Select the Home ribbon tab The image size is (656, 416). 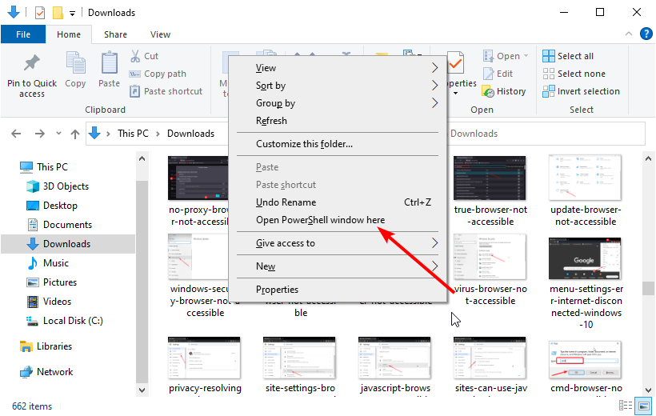tap(69, 34)
